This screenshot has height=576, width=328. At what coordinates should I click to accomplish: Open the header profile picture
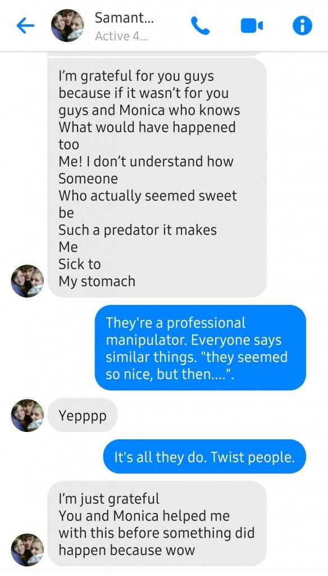[x=67, y=25]
